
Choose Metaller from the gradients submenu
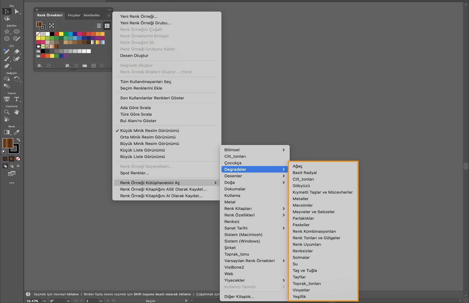(301, 199)
